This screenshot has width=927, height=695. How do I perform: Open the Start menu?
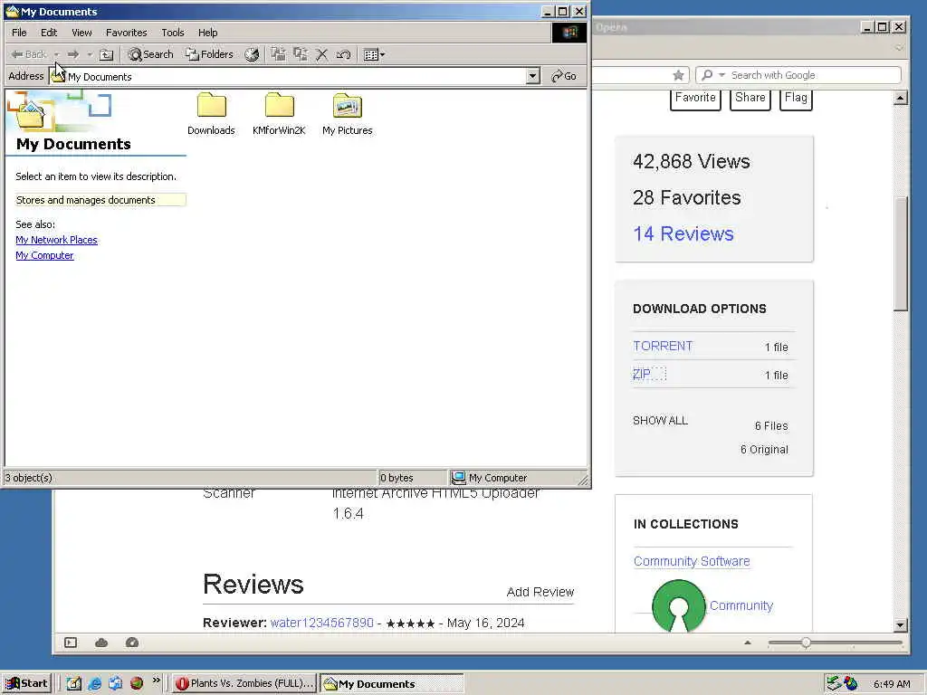pyautogui.click(x=26, y=683)
